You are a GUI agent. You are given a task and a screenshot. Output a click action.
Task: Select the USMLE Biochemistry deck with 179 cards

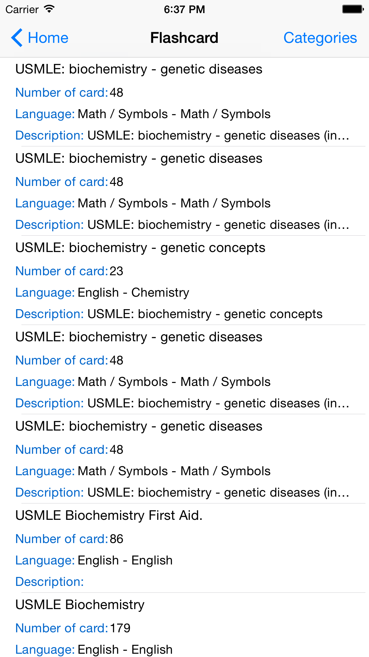coord(80,605)
